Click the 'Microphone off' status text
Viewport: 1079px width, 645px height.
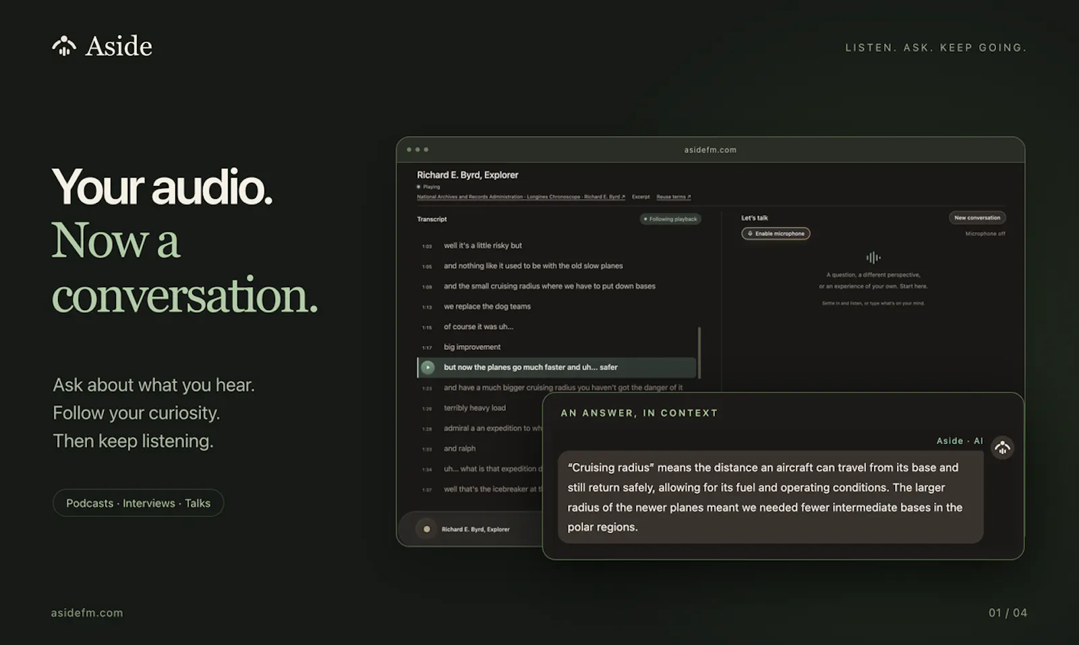985,234
